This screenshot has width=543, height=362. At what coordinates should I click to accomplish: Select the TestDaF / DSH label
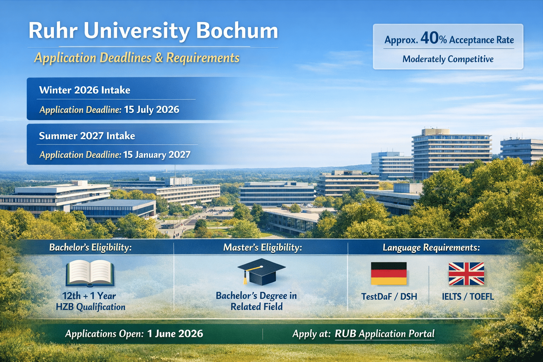[389, 297]
